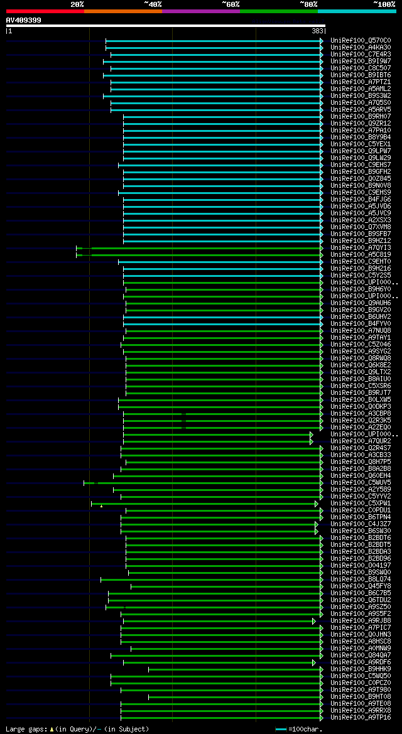Open the UniRef100_Q60EH4 entry
The height and width of the screenshot is (734, 402).
(361, 475)
